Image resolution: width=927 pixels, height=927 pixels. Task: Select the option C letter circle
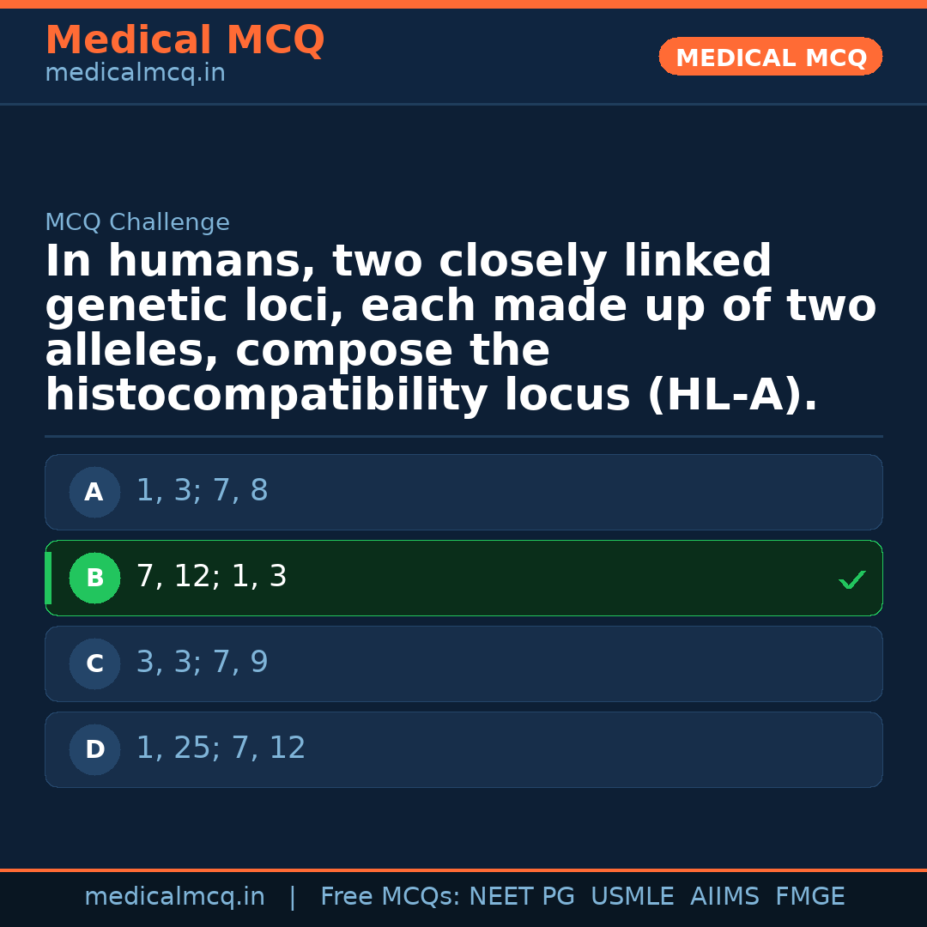pos(94,664)
